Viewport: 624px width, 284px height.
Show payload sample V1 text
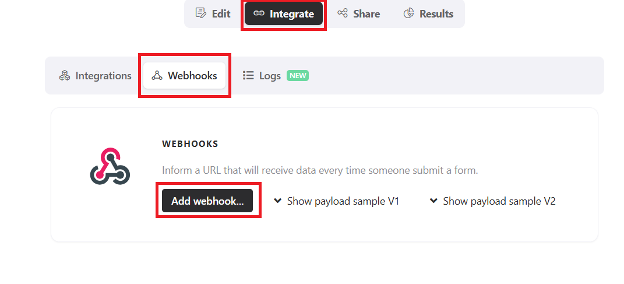click(343, 201)
